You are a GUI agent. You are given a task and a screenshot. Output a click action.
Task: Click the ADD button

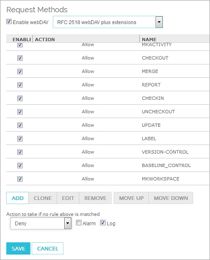pos(17,198)
